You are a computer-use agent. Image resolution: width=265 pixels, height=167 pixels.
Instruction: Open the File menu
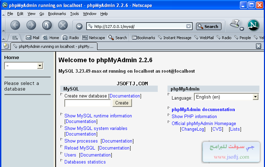[10, 14]
